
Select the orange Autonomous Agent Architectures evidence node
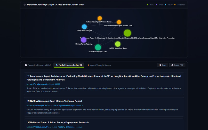click(x=100, y=18)
